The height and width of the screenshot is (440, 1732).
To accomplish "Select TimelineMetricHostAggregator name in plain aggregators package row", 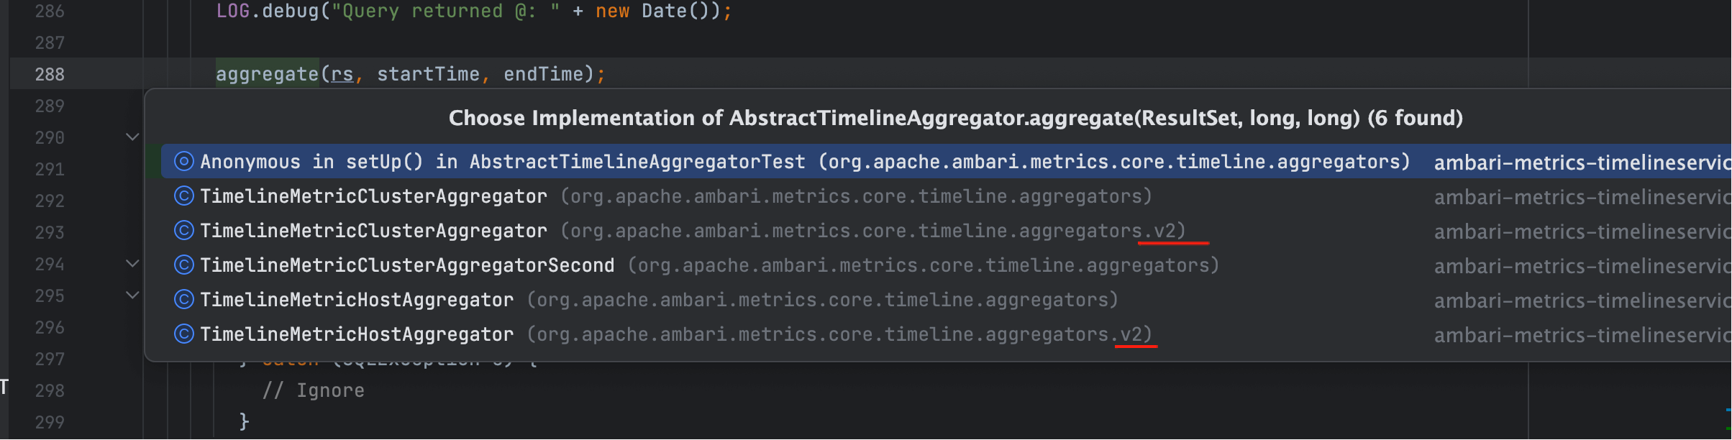I will 357,300.
